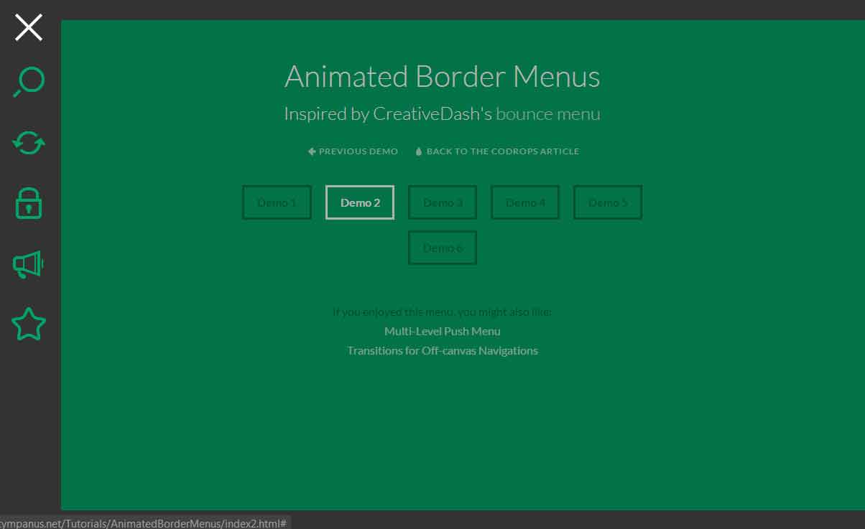Open Demo 3
Image resolution: width=865 pixels, height=529 pixels.
point(442,202)
